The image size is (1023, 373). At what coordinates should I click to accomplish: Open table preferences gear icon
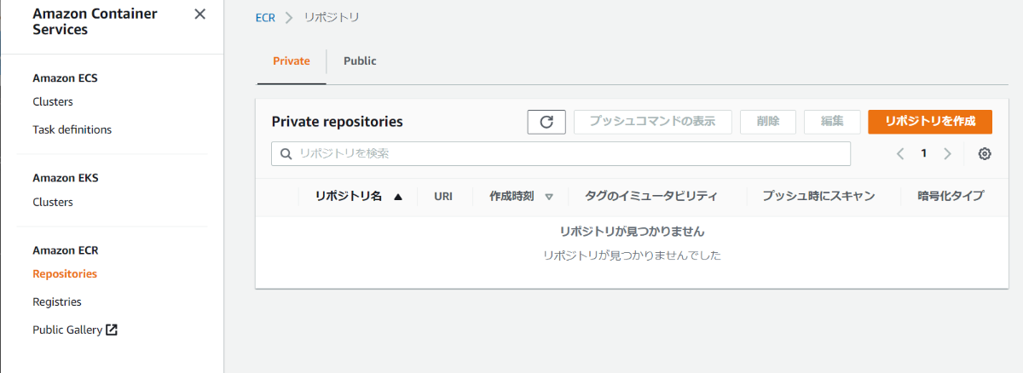(985, 154)
